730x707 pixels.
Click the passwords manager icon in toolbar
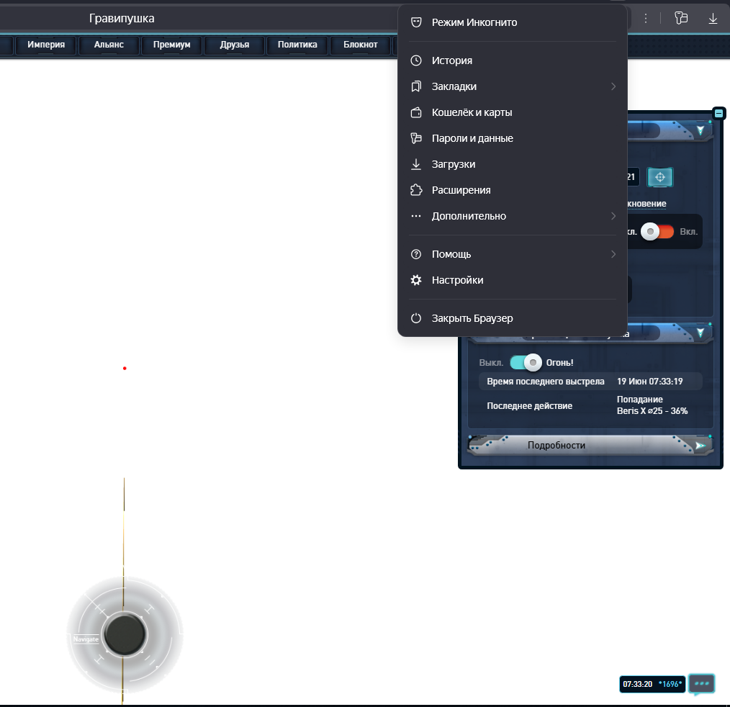click(681, 19)
